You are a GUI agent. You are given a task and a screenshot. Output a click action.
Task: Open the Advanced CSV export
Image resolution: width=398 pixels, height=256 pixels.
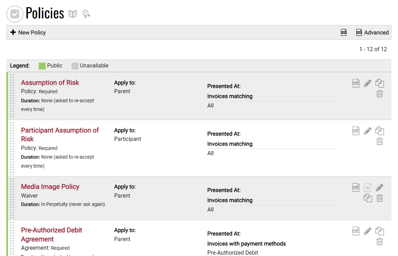tap(373, 32)
